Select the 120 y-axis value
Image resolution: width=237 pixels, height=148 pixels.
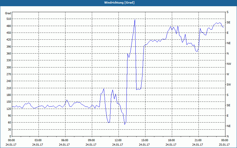tap(9, 109)
